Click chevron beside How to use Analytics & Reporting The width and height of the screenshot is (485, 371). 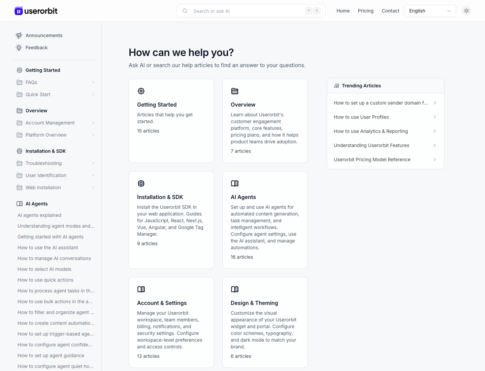point(435,131)
